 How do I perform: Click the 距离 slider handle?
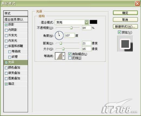click(61, 43)
